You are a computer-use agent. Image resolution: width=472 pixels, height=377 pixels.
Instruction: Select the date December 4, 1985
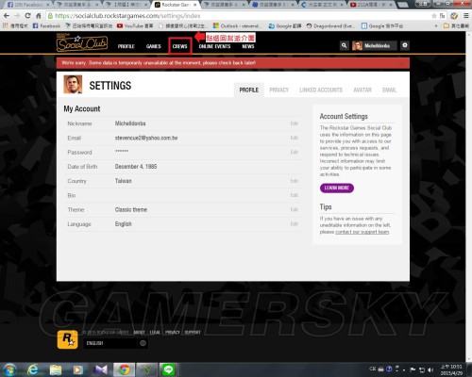[136, 167]
